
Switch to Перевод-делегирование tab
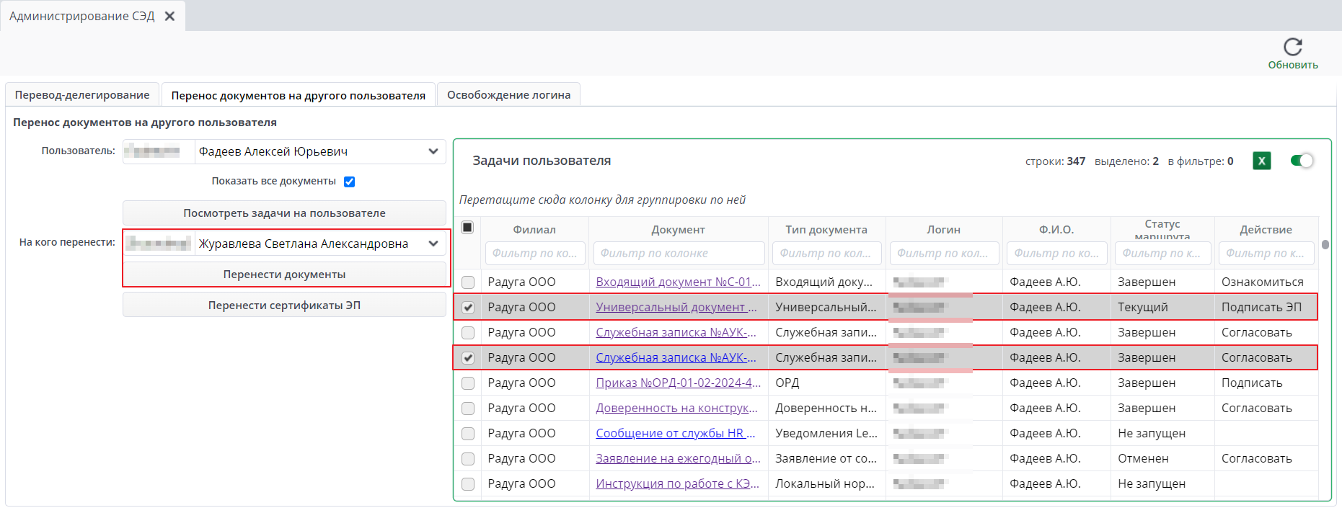point(82,95)
